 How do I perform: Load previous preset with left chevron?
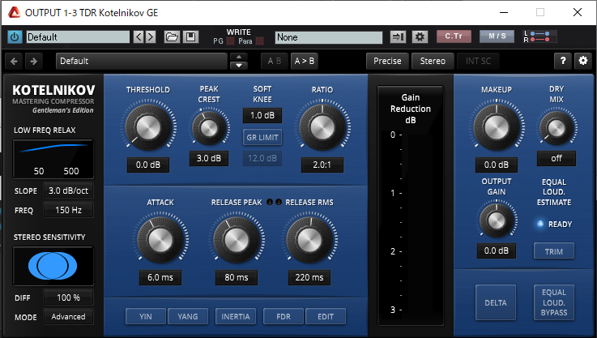coord(139,37)
